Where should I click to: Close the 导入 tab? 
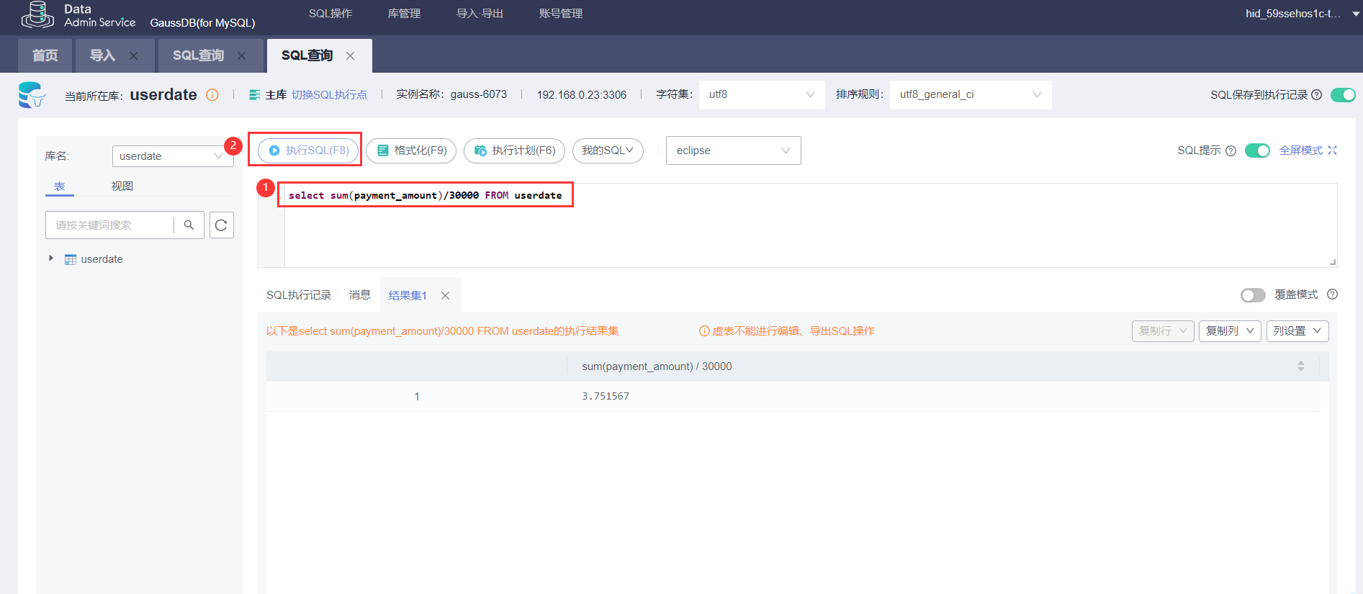pyautogui.click(x=133, y=55)
